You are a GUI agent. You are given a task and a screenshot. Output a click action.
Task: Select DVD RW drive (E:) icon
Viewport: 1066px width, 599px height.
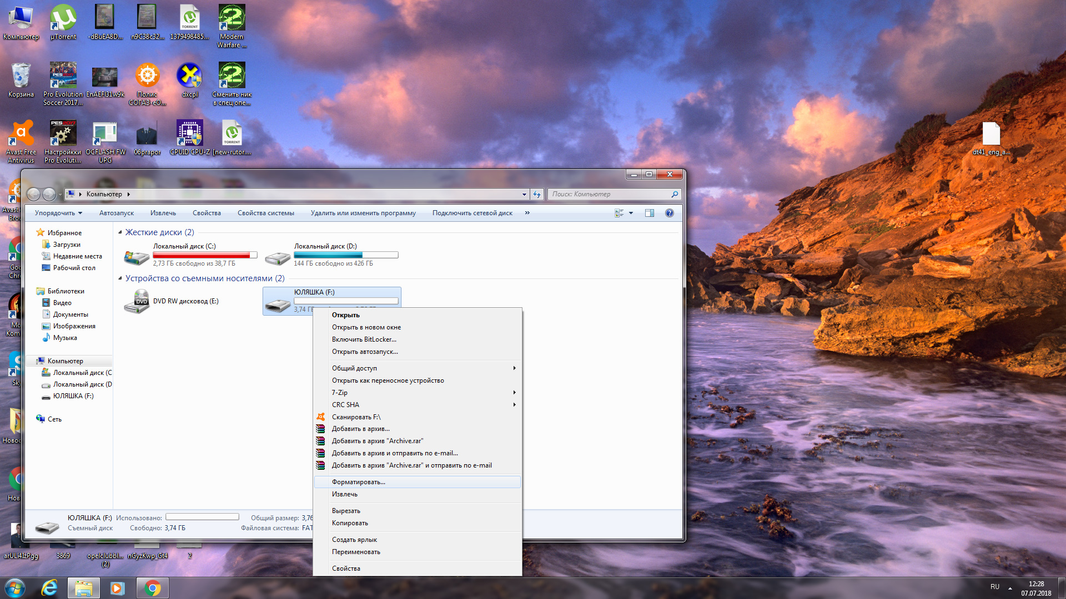click(137, 301)
